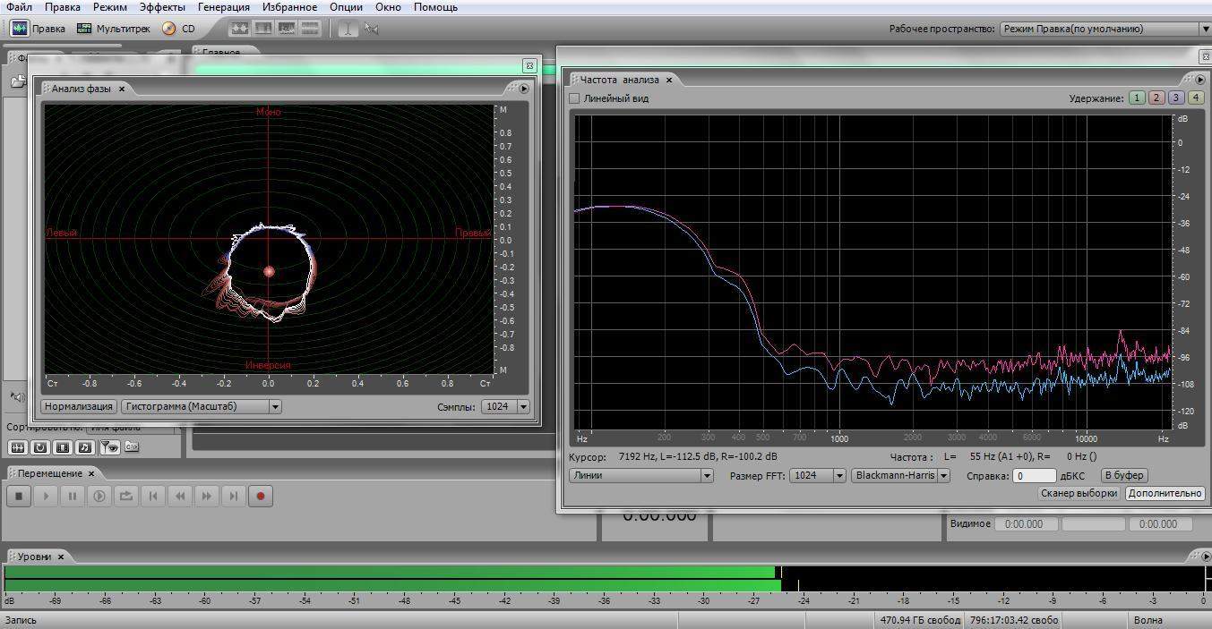Open Гистограмма (Масштаб) dropdown
Image resolution: width=1212 pixels, height=629 pixels.
coord(202,406)
